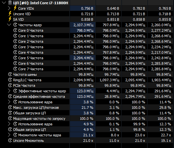Click the clock icon next to Ring/LLC Частота
Image resolution: width=174 pixels, height=148 pixels.
point(10,80)
